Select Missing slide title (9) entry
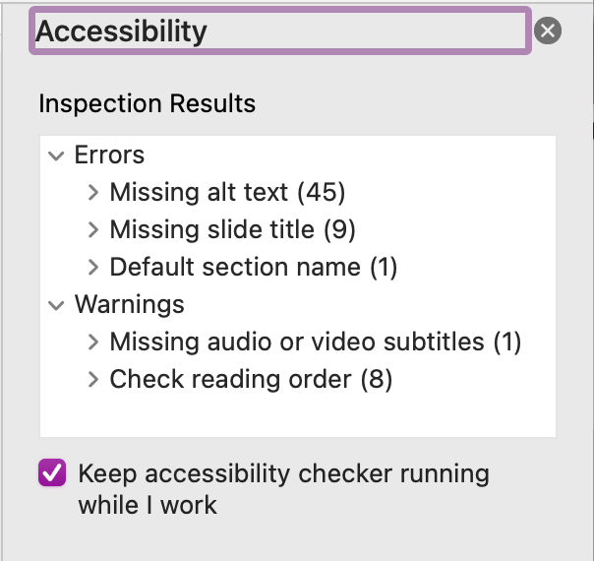 232,229
